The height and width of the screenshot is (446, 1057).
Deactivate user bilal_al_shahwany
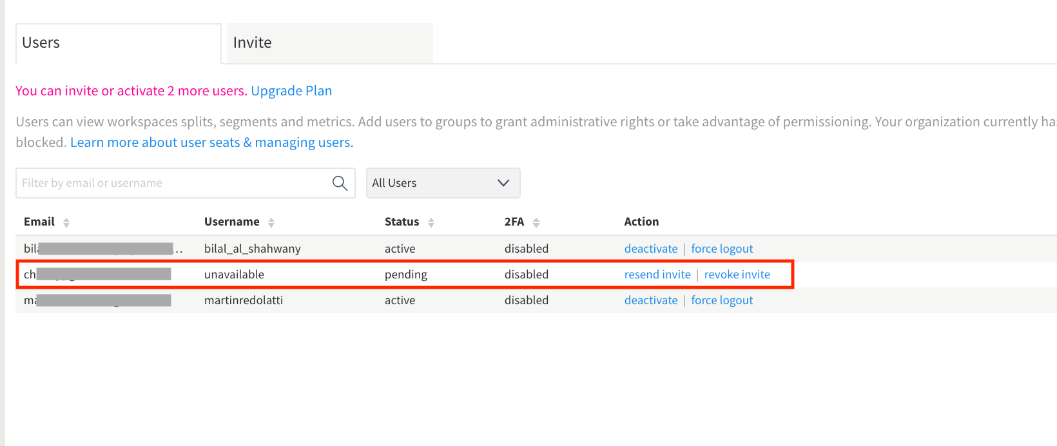(x=651, y=249)
